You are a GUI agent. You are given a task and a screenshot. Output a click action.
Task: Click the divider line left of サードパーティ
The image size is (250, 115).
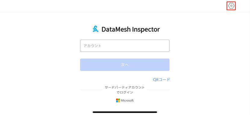[x=91, y=90]
